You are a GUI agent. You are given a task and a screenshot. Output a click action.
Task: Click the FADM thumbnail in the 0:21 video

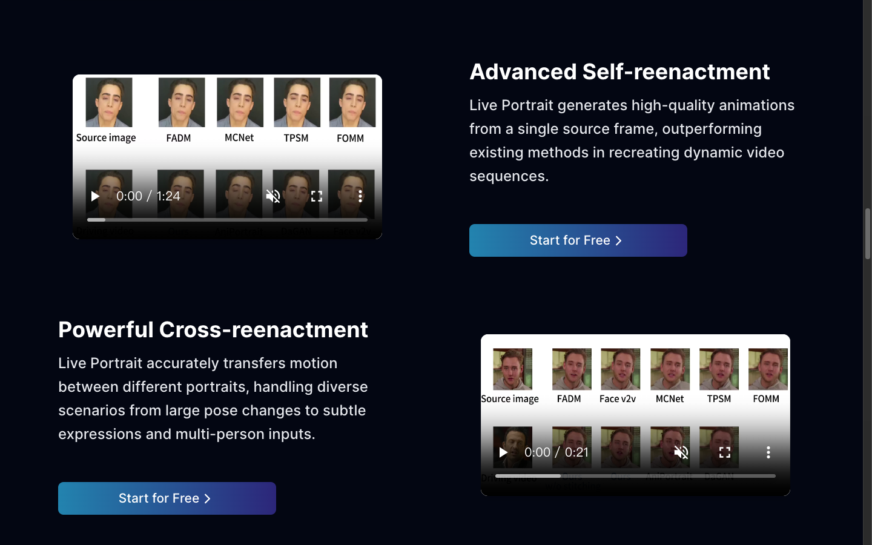click(x=572, y=369)
